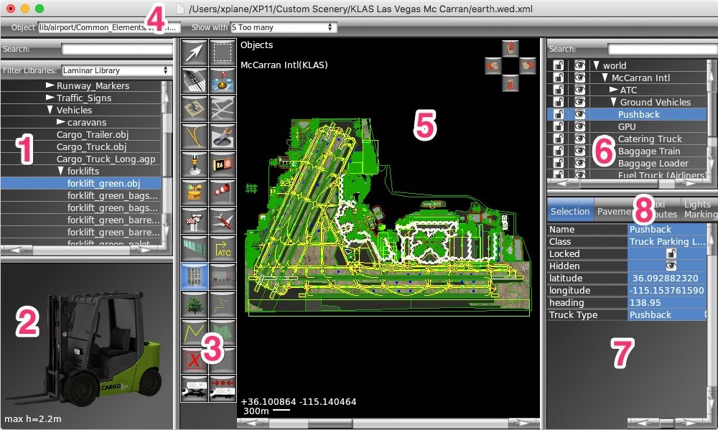Collapse the Ground Vehicles group

click(614, 102)
